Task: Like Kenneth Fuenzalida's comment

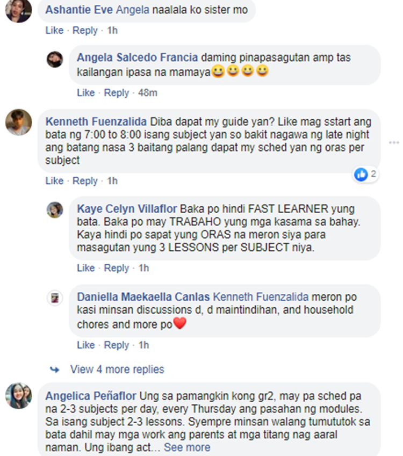Action: click(x=54, y=180)
